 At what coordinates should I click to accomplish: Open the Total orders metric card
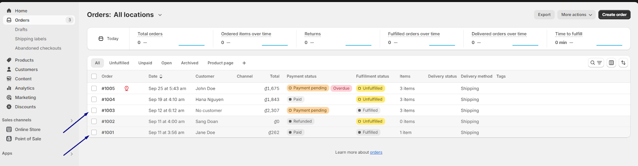click(x=171, y=39)
